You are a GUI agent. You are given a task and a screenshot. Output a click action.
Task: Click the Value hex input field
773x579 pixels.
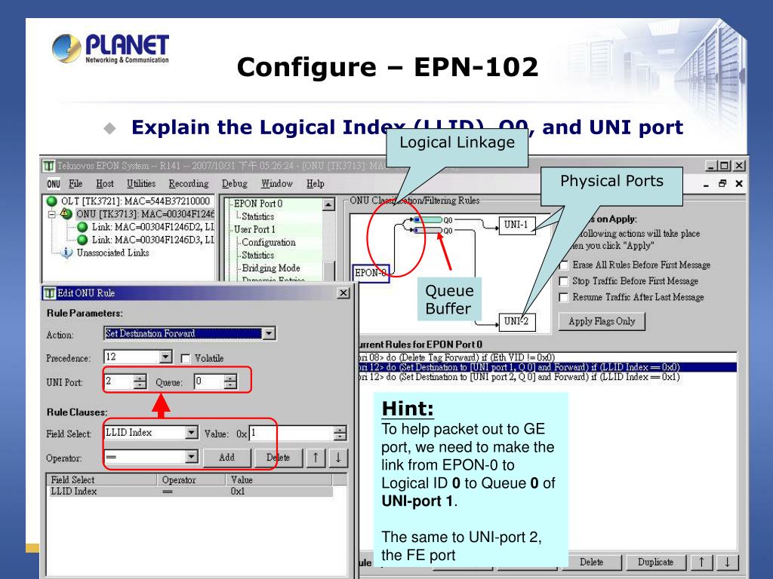[291, 433]
